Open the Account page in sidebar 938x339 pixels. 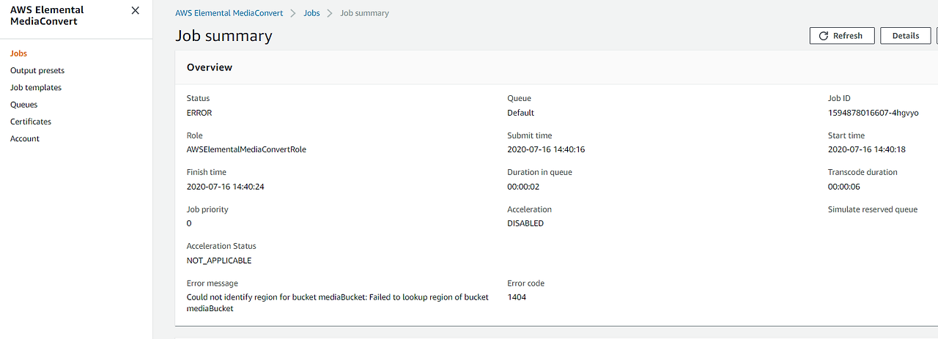(x=25, y=138)
